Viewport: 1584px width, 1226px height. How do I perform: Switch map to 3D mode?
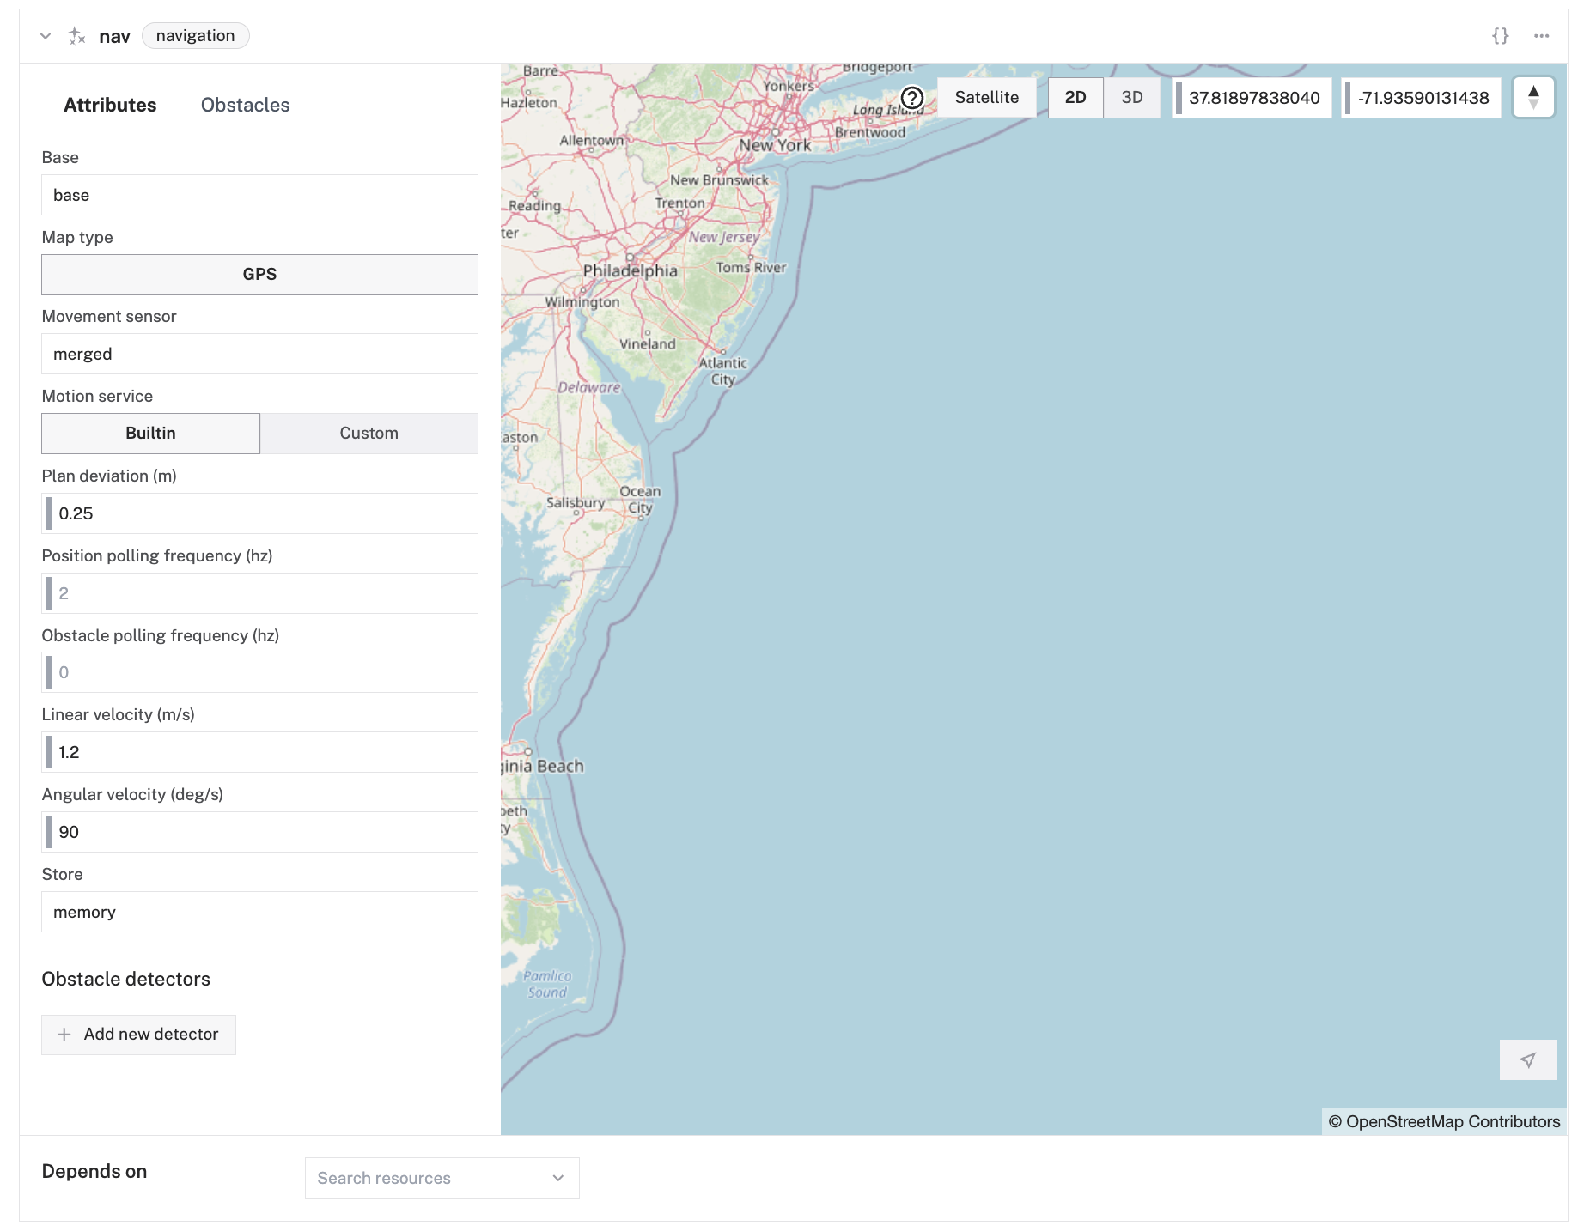coord(1131,98)
